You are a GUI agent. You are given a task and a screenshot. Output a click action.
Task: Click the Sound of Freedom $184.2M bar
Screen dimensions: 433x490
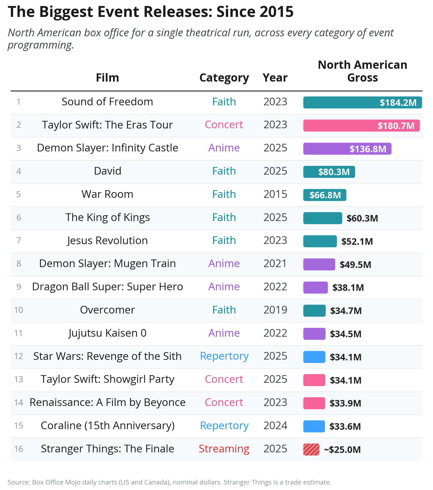point(362,103)
